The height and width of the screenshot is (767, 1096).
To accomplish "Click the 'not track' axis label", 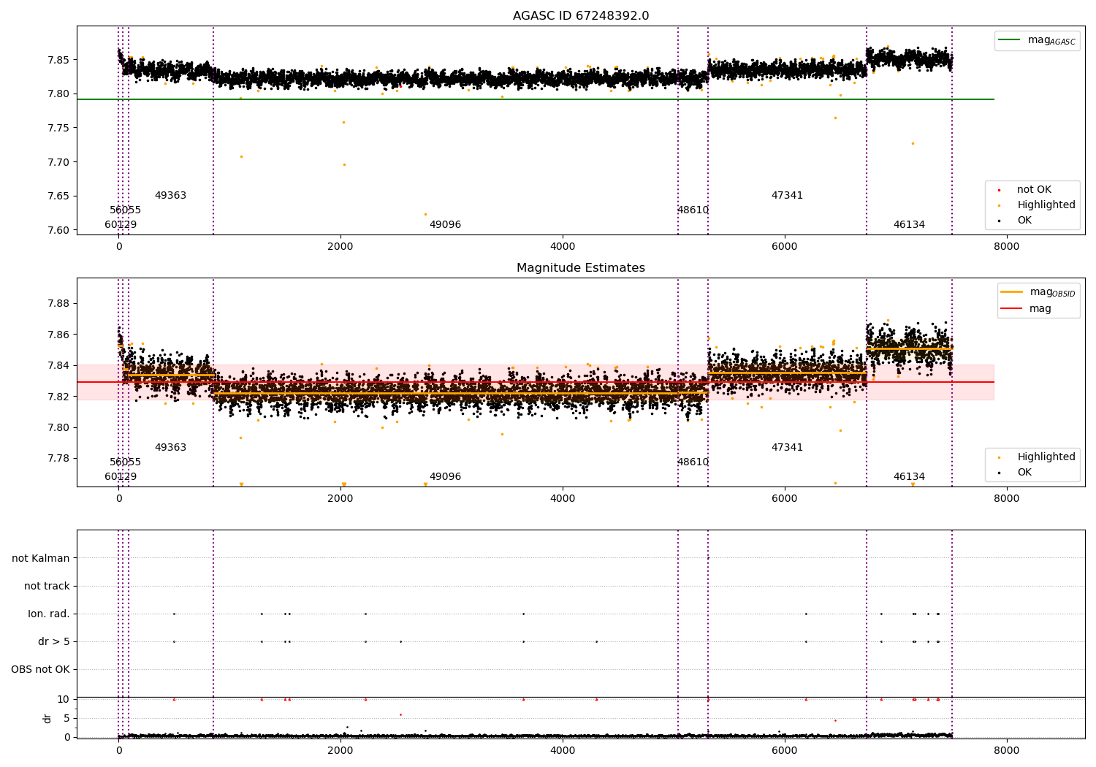I will pos(47,587).
